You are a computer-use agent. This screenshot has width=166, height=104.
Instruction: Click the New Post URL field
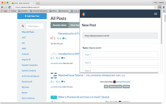(120, 36)
